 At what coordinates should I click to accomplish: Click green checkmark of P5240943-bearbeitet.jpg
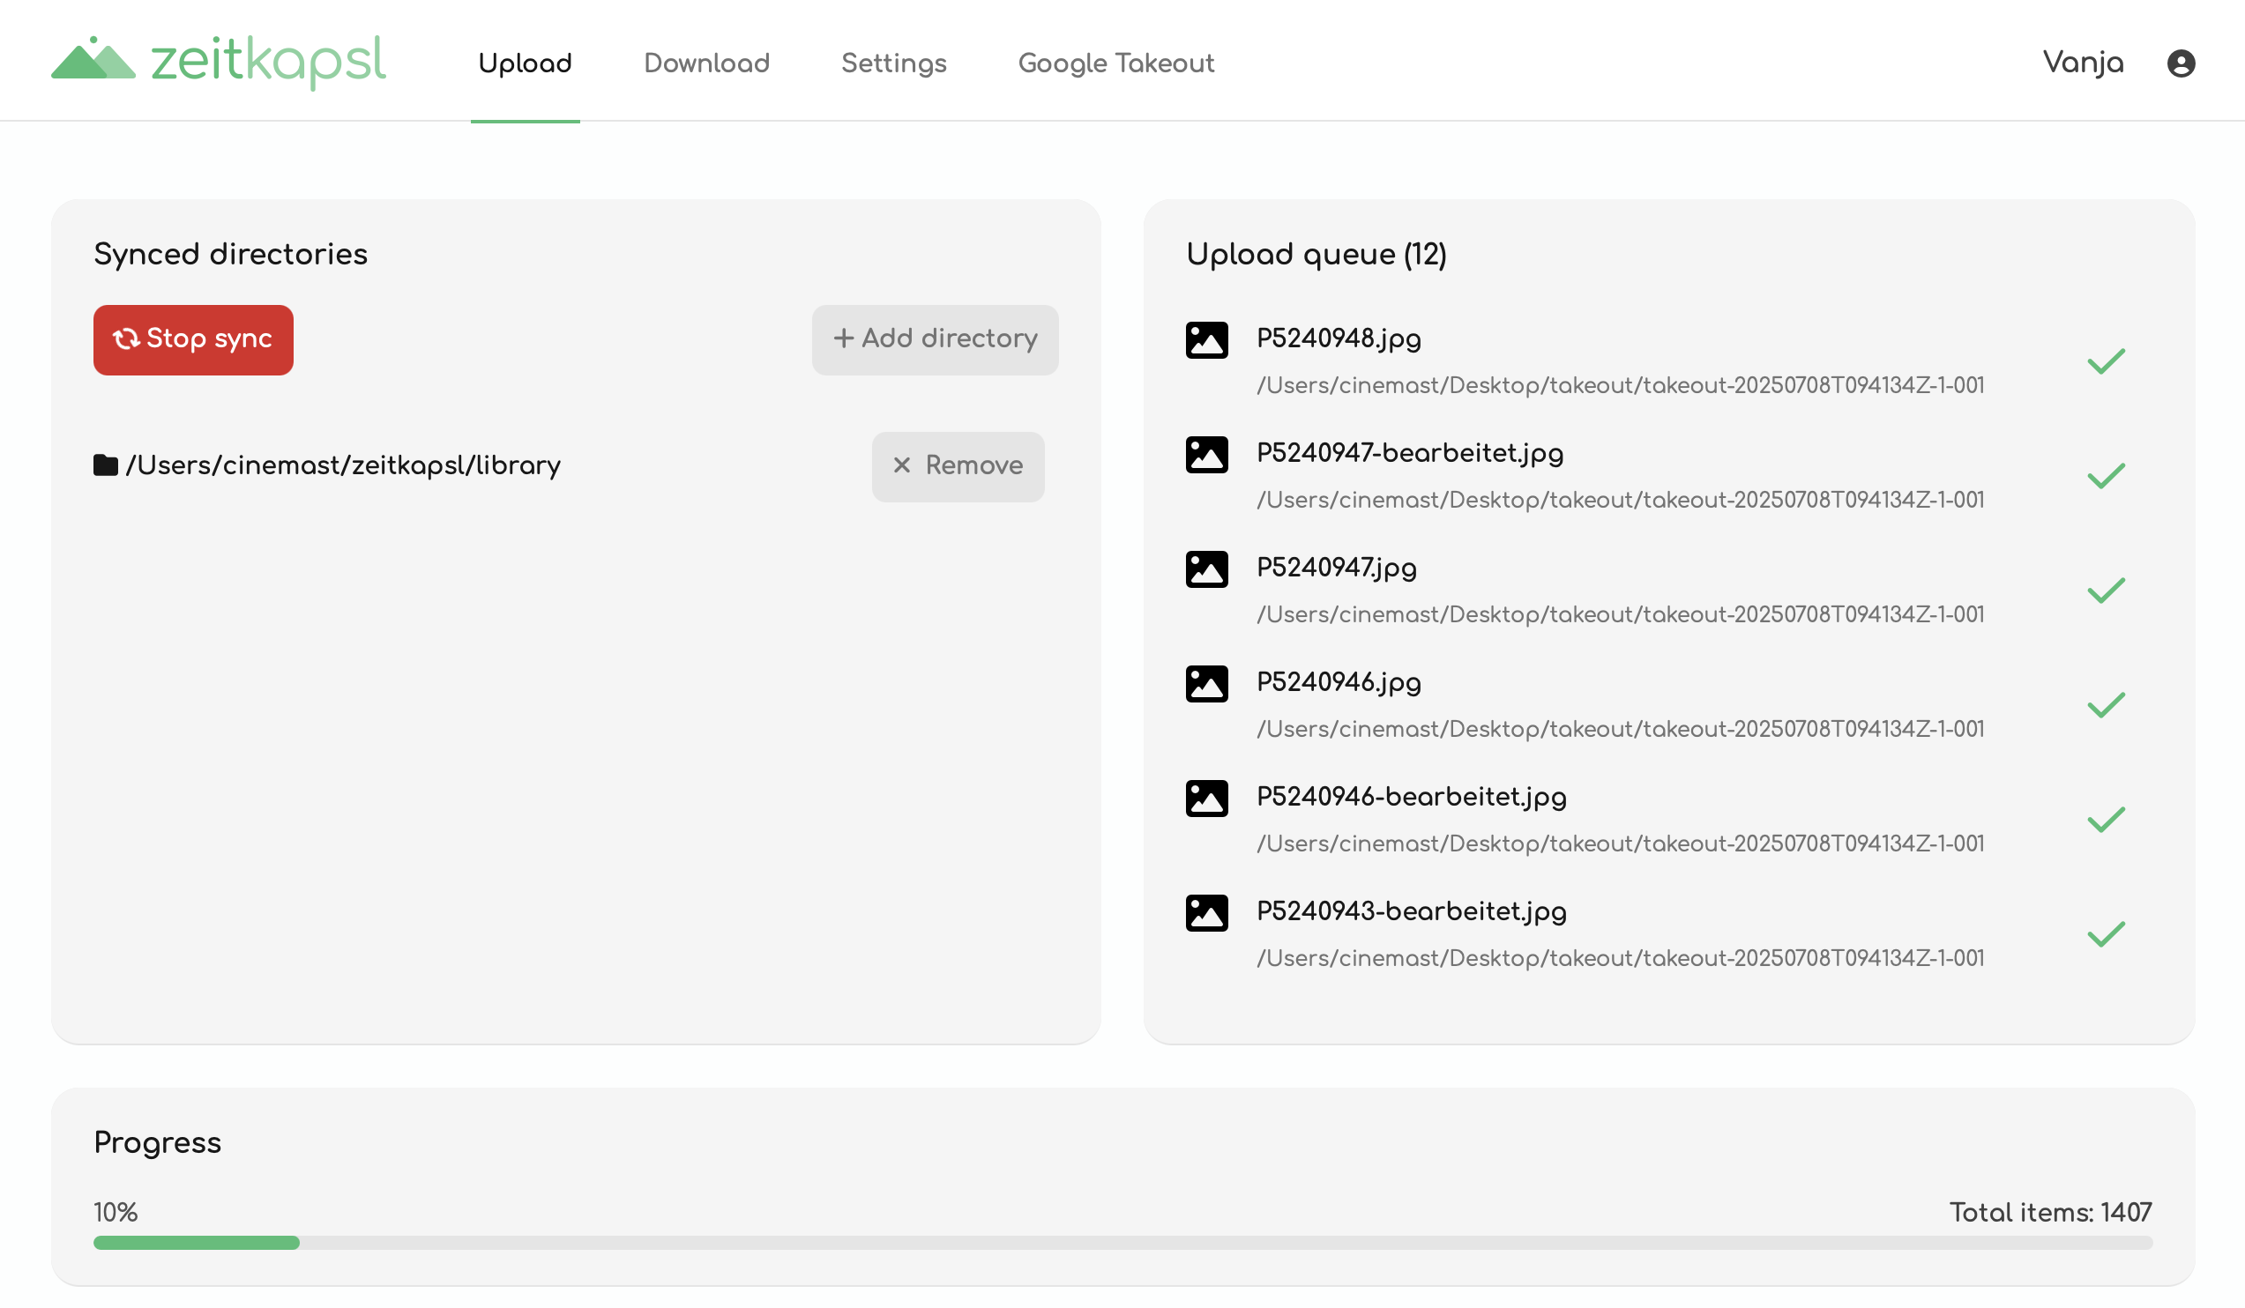[2106, 934]
